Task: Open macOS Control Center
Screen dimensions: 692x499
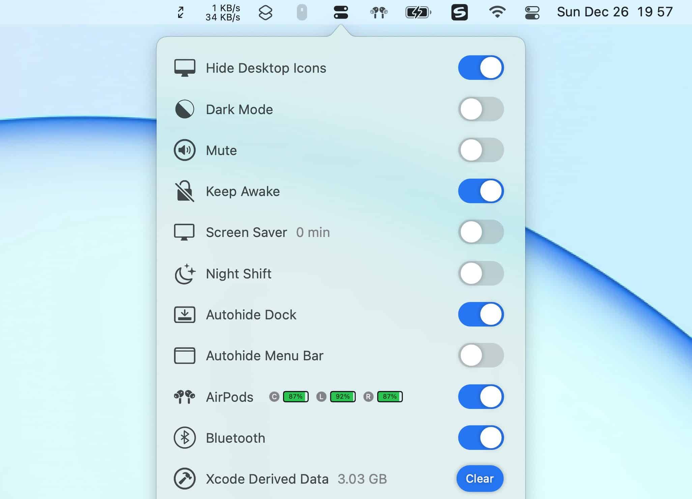Action: point(532,13)
